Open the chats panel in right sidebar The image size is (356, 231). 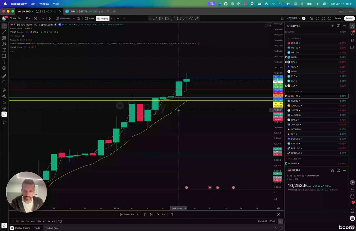[352, 48]
